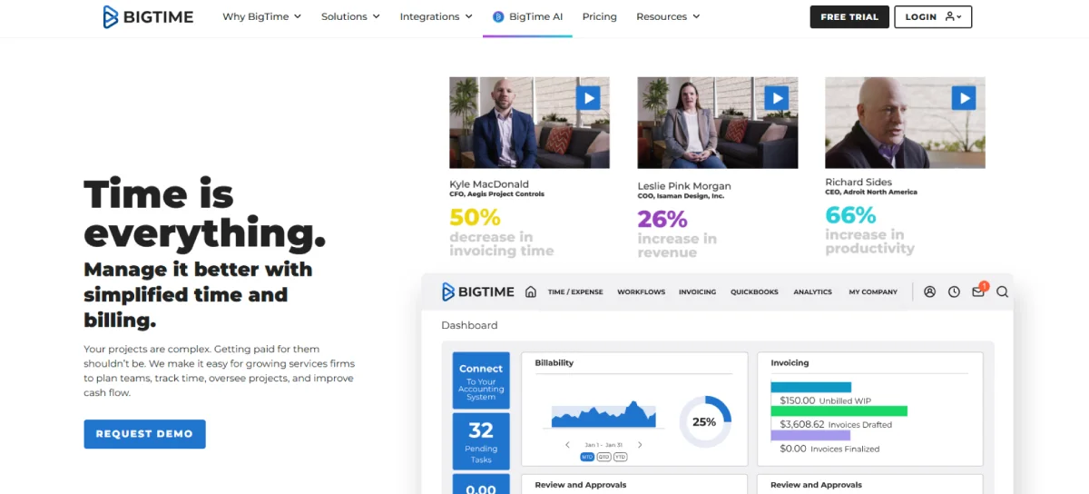The height and width of the screenshot is (494, 1089).
Task: Play Leslie Pink Morgan's testimonial video
Action: coord(776,98)
